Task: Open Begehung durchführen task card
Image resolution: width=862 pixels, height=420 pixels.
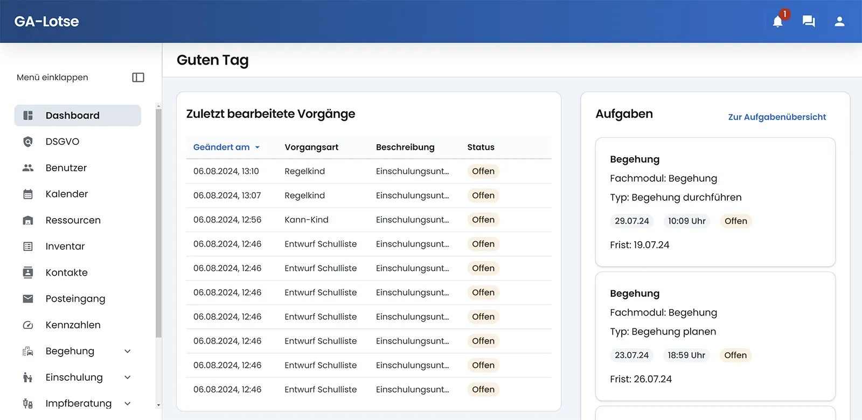Action: click(715, 202)
